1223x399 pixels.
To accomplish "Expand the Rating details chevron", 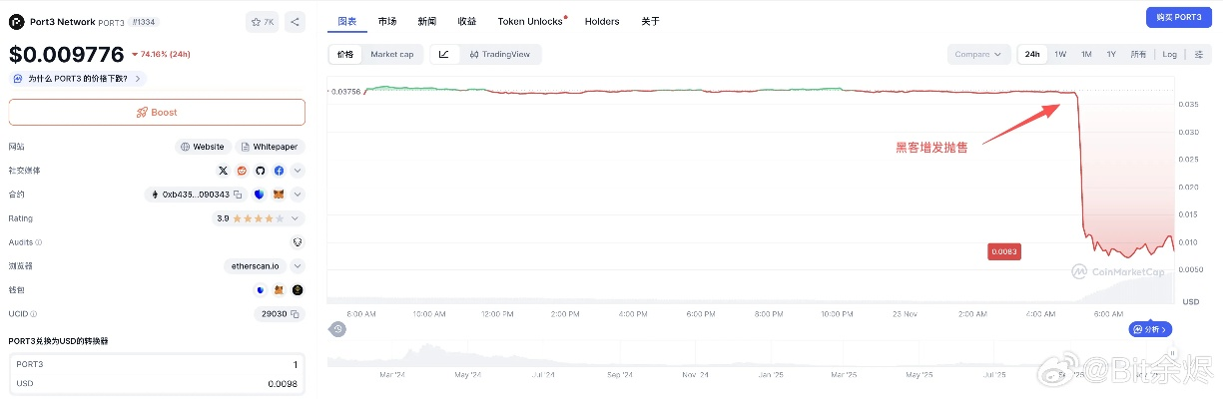I will [298, 218].
